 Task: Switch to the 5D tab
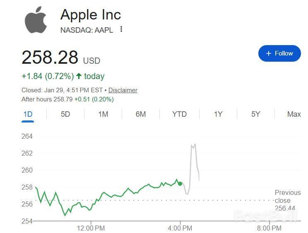tap(65, 114)
